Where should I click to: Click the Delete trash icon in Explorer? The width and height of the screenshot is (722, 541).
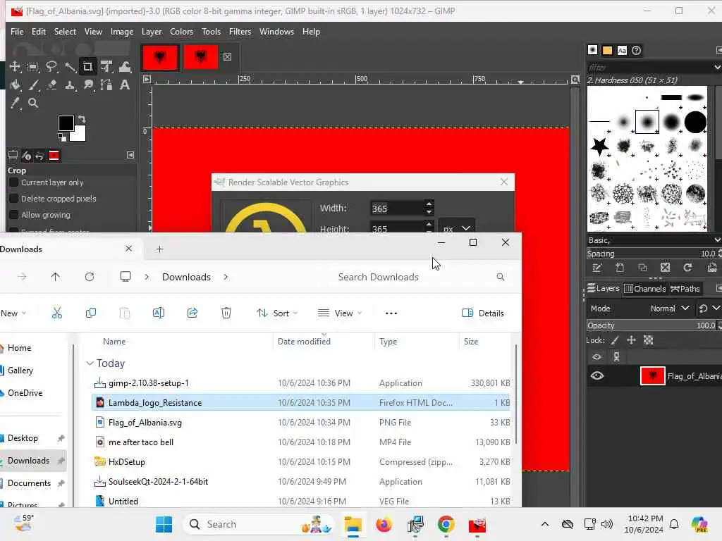(226, 313)
